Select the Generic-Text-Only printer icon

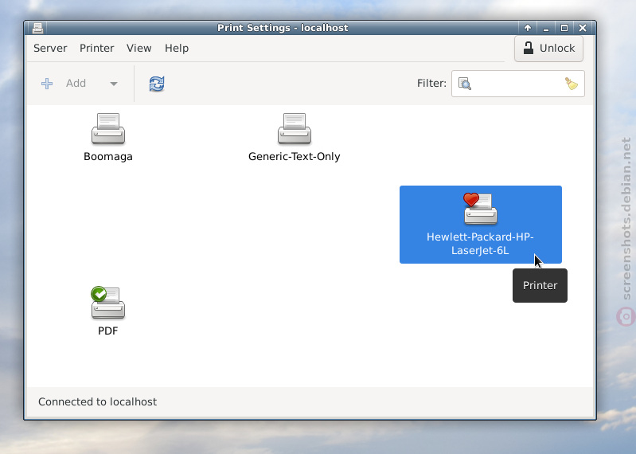294,128
